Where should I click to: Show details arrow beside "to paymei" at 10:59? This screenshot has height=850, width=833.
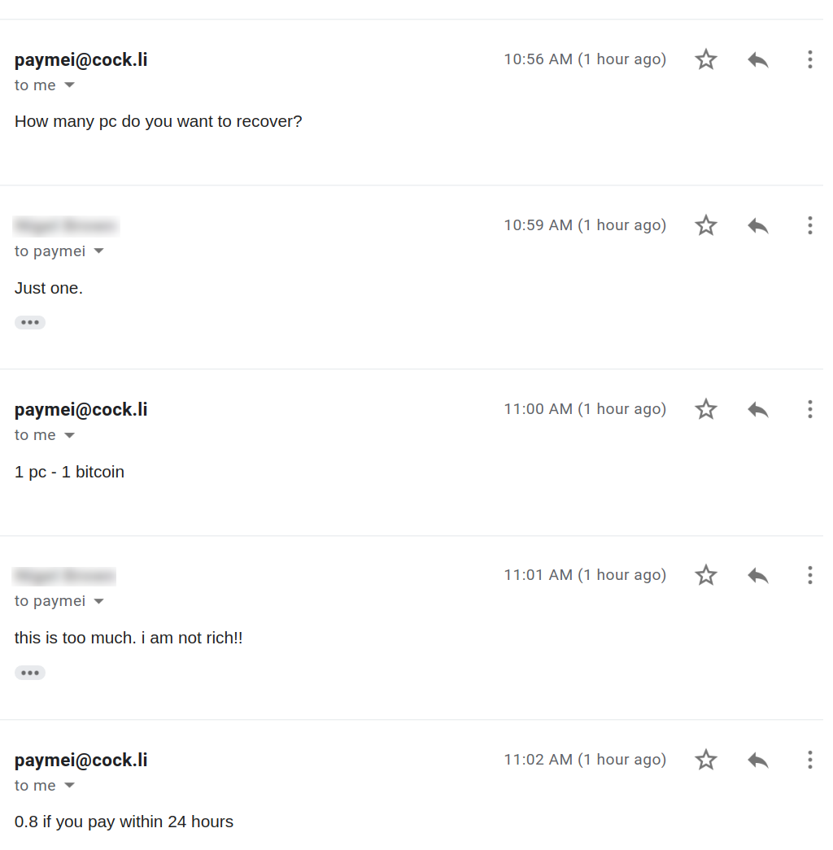98,251
